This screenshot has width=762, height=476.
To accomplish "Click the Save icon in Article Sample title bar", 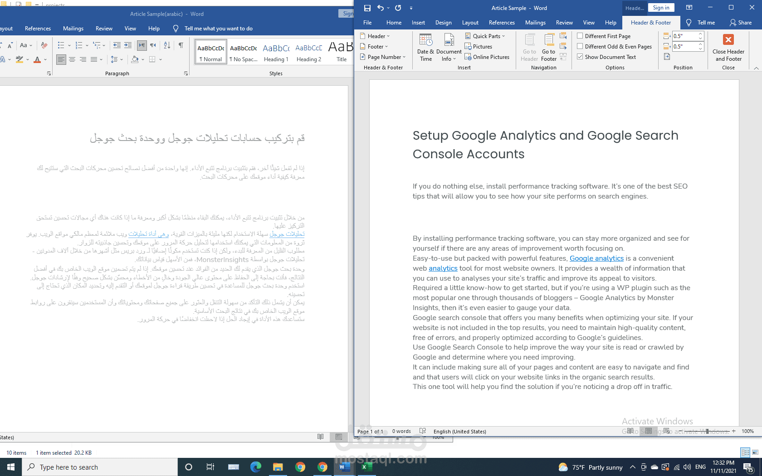I will [367, 8].
